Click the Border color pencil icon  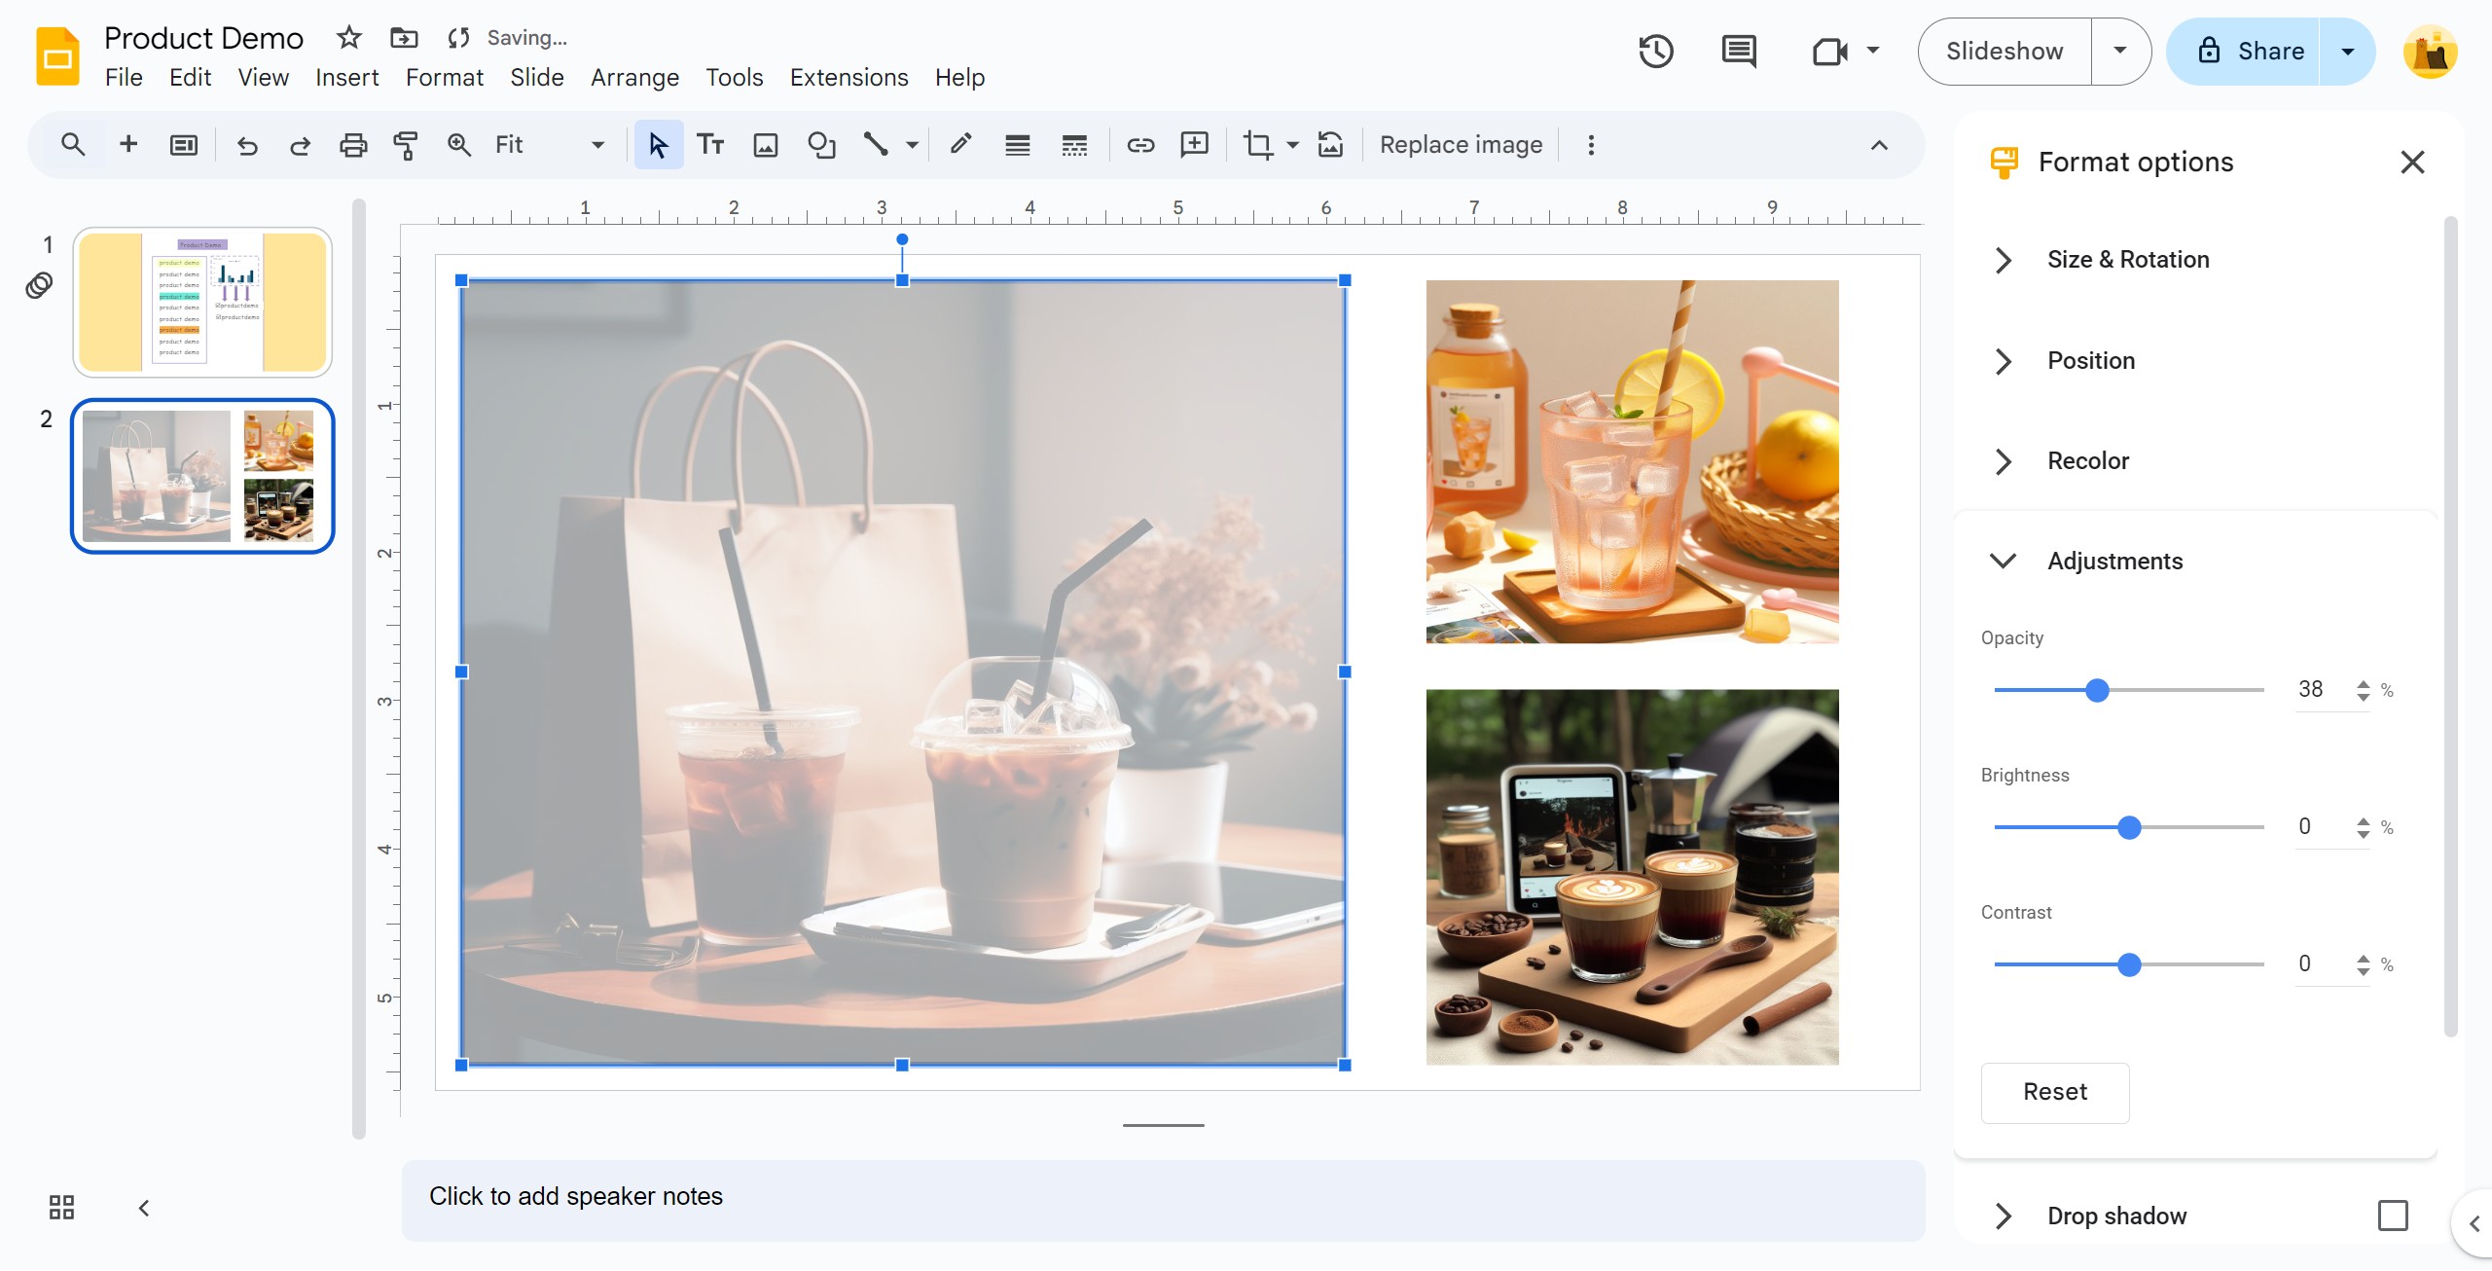pyautogui.click(x=960, y=145)
